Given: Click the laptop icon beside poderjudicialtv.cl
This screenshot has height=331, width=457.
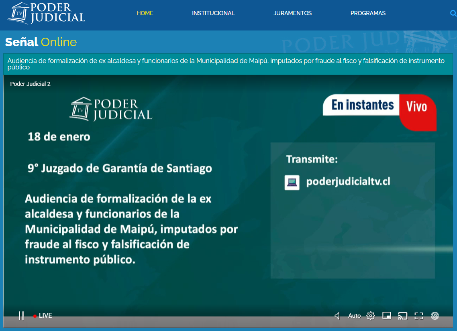Looking at the screenshot, I should coord(292,182).
